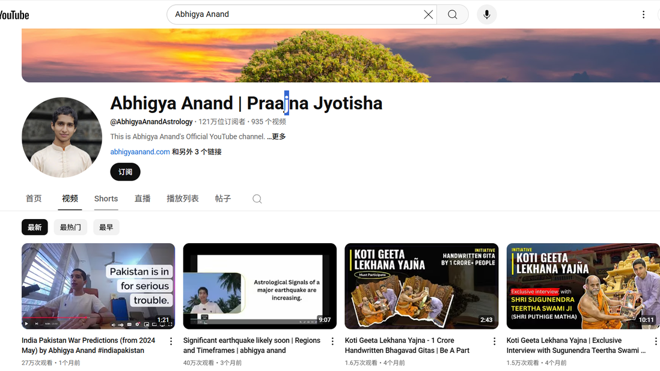This screenshot has height=371, width=660.
Task: Go to the 首页 tab
Action: [x=34, y=199]
